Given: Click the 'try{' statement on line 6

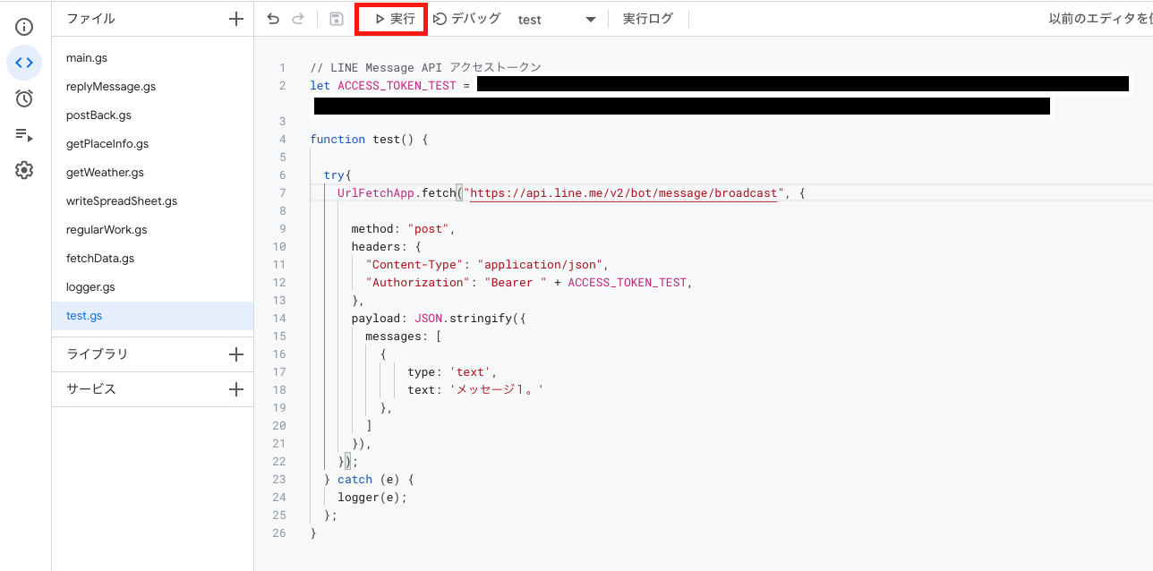Looking at the screenshot, I should pos(337,175).
